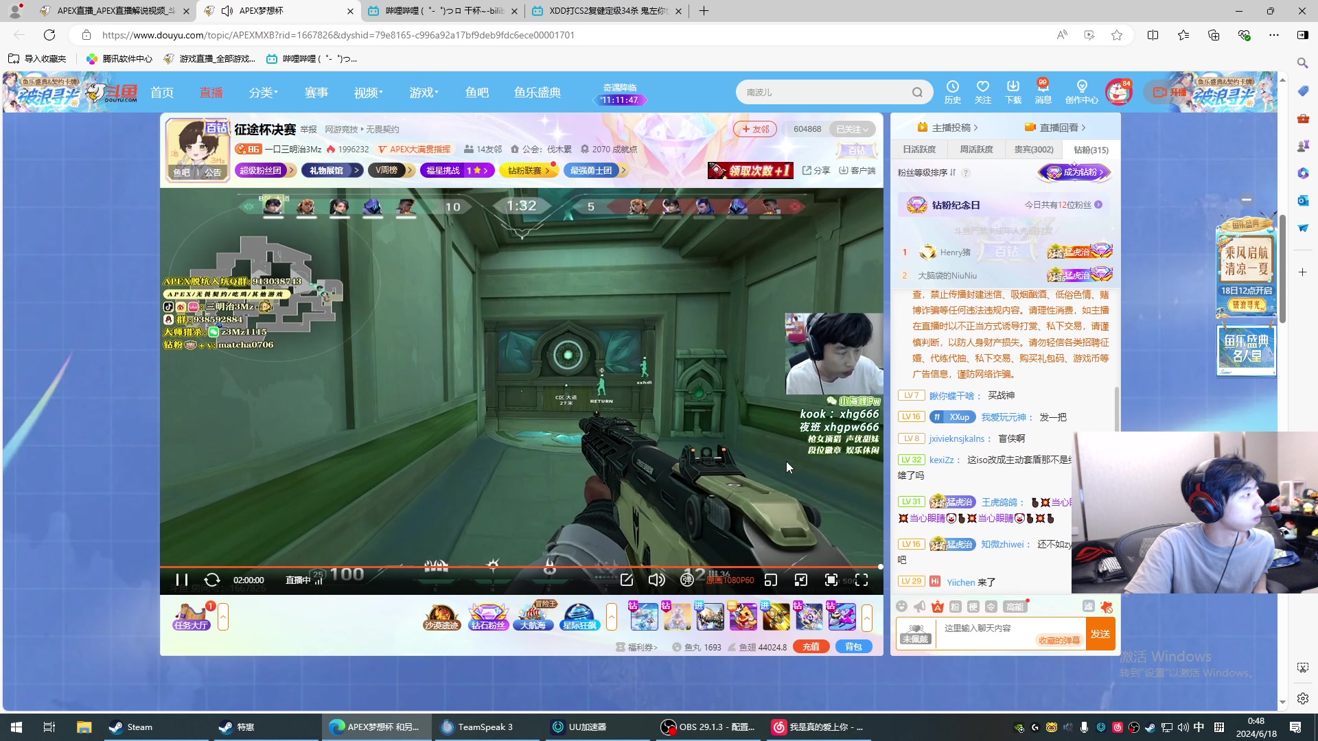Switch to web fullscreen mode
Screen dimensions: 1318x741
831,580
